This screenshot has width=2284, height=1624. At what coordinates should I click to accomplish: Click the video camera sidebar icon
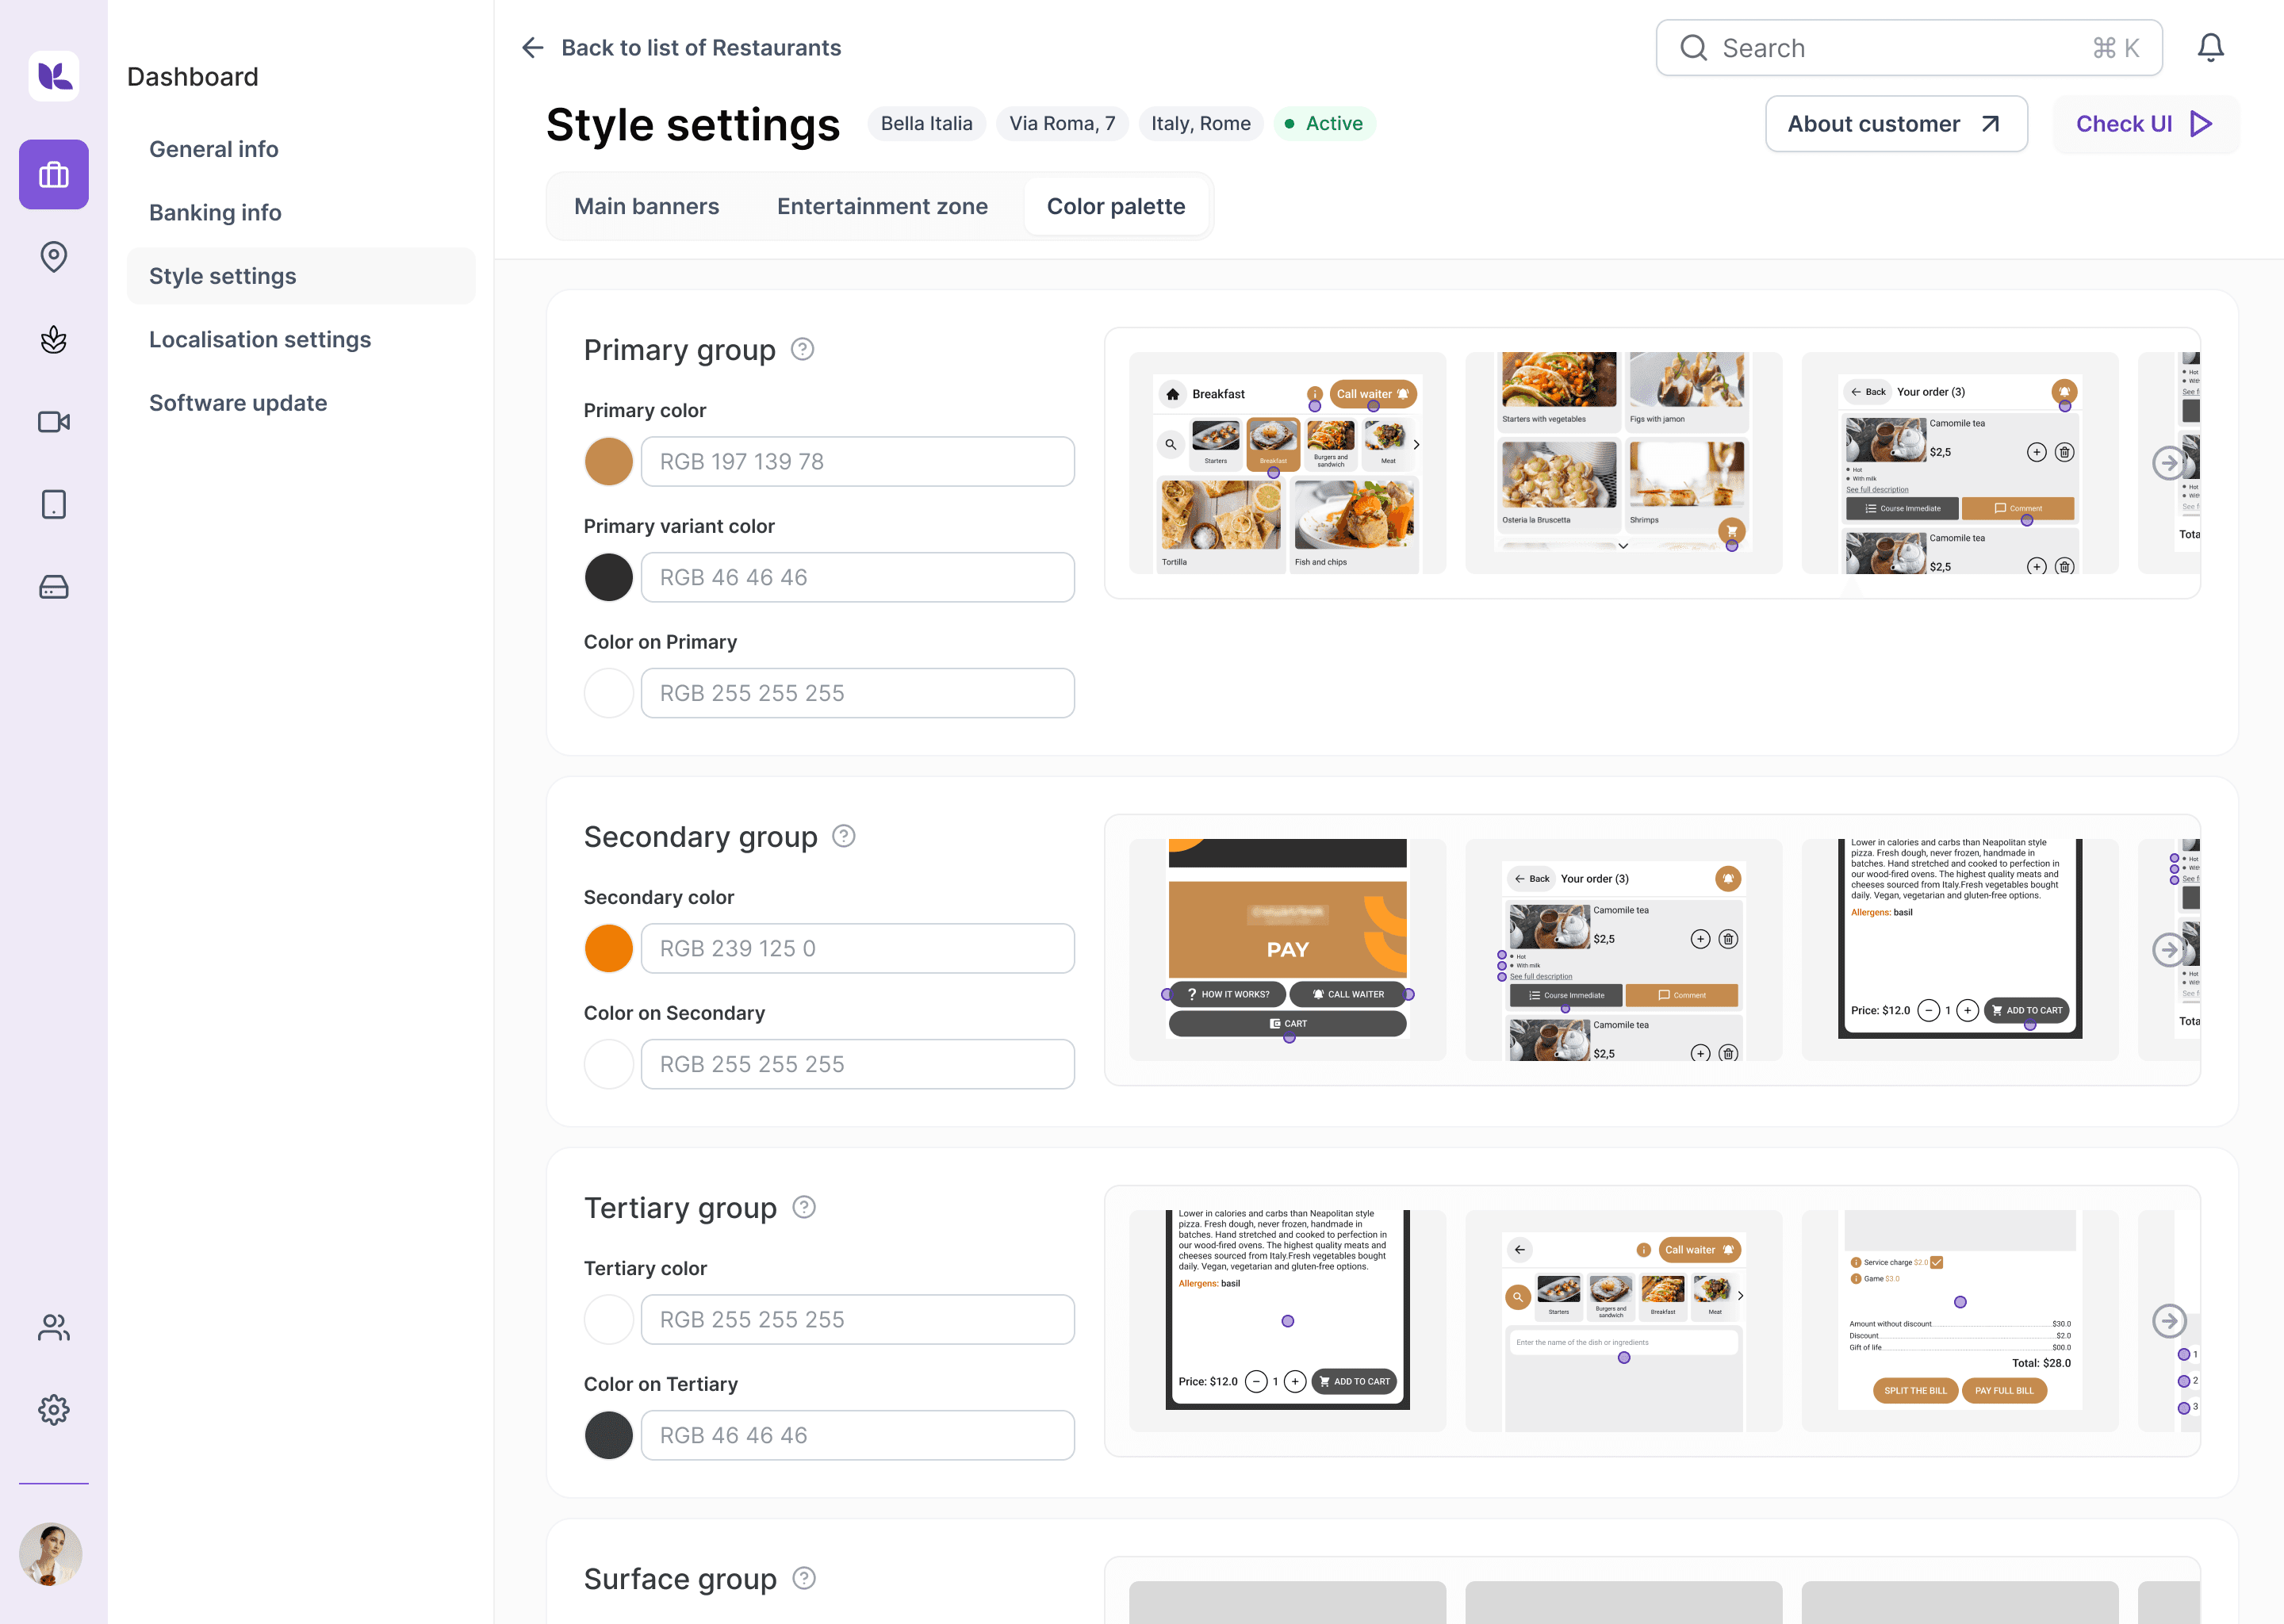[54, 422]
